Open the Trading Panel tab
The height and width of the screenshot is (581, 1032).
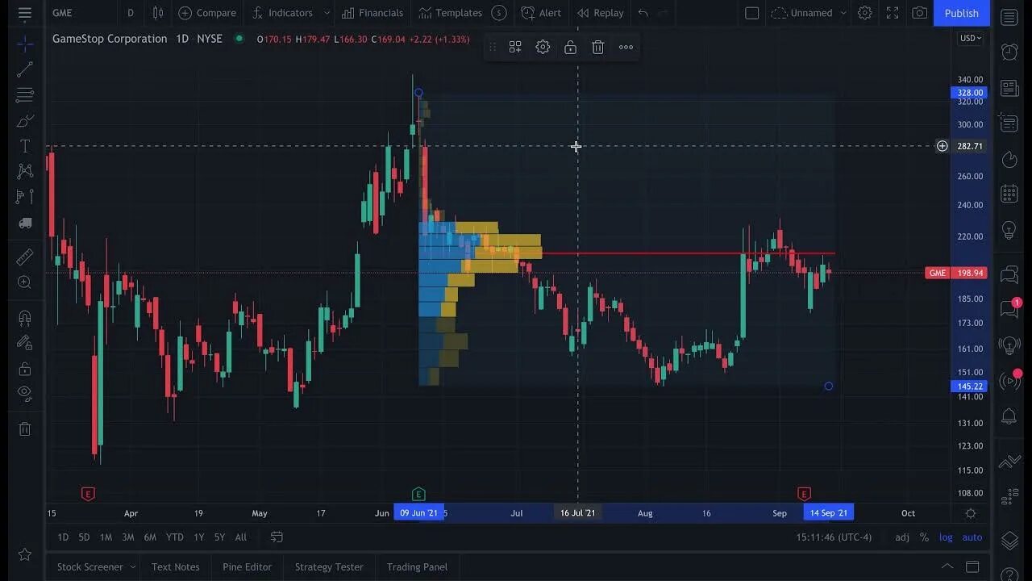417,566
